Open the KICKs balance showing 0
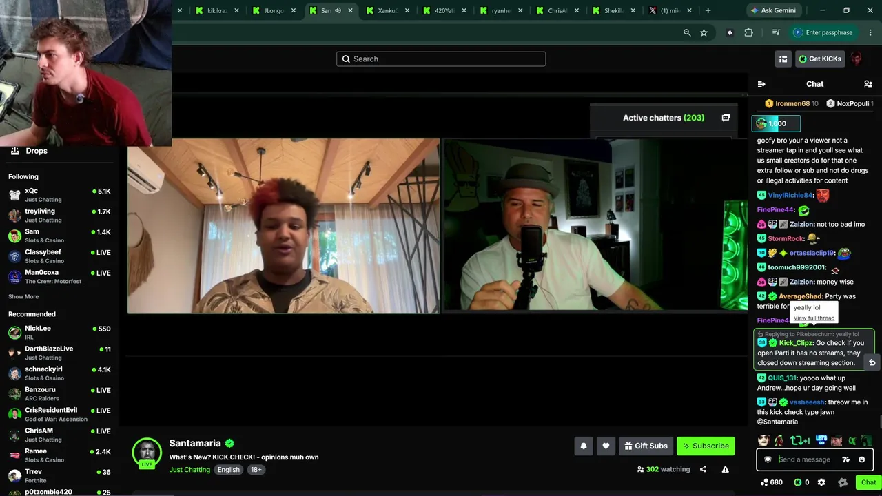Screen dimensions: 882x496 [802, 482]
